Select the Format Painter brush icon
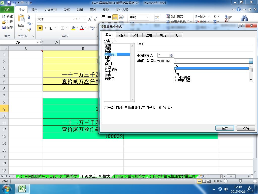This screenshot has height=194, width=258. [x=29, y=30]
